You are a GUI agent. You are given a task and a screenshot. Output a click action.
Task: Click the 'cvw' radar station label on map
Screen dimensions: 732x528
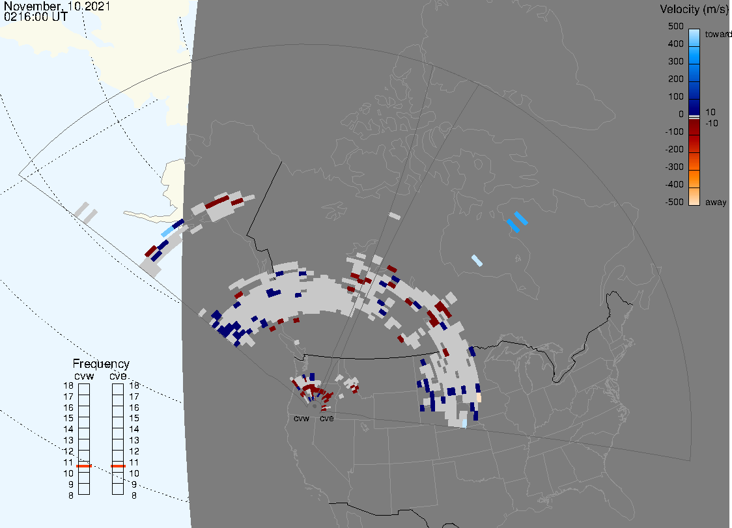tap(302, 418)
